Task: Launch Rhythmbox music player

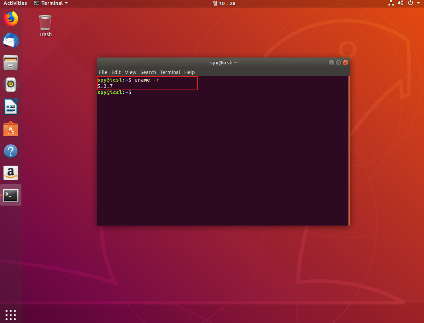Action: click(x=11, y=85)
